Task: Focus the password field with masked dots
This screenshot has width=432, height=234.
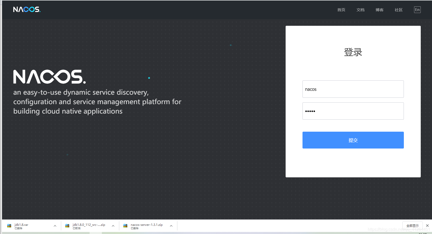Action: click(x=353, y=111)
